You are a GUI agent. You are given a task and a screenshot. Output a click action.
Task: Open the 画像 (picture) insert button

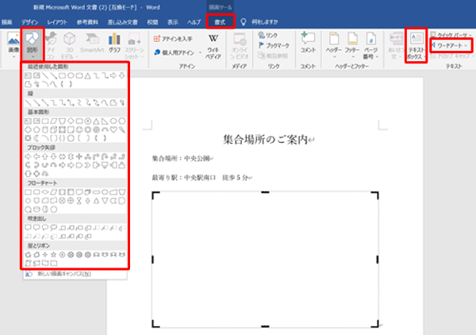(x=13, y=44)
